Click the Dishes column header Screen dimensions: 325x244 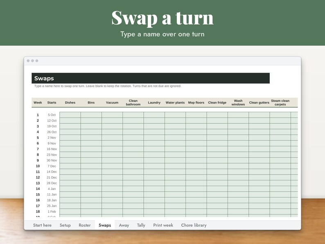(70, 103)
